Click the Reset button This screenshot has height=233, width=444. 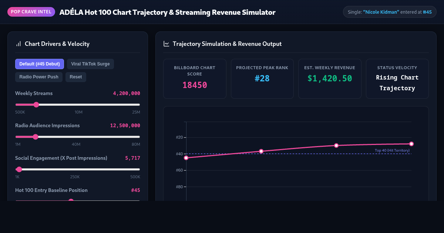(76, 77)
